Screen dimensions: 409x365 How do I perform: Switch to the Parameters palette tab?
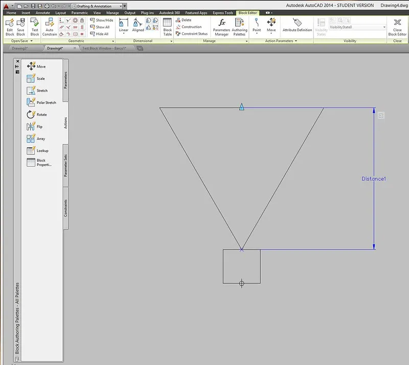click(66, 80)
